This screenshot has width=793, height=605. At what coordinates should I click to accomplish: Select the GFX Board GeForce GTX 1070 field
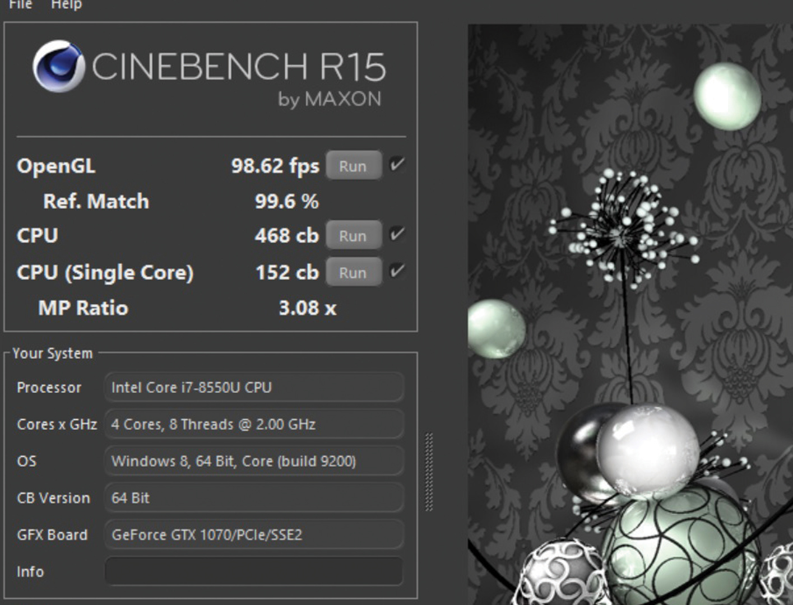[254, 534]
